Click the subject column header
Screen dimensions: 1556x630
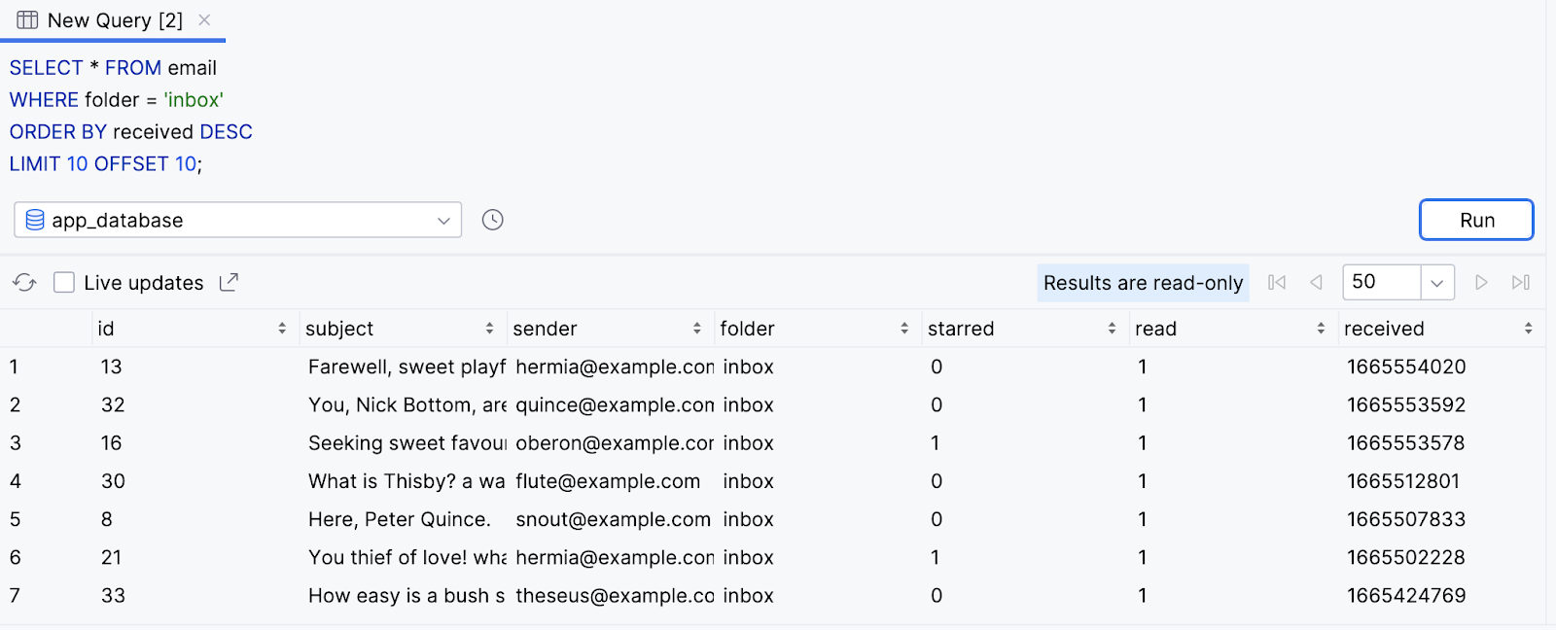tap(339, 329)
